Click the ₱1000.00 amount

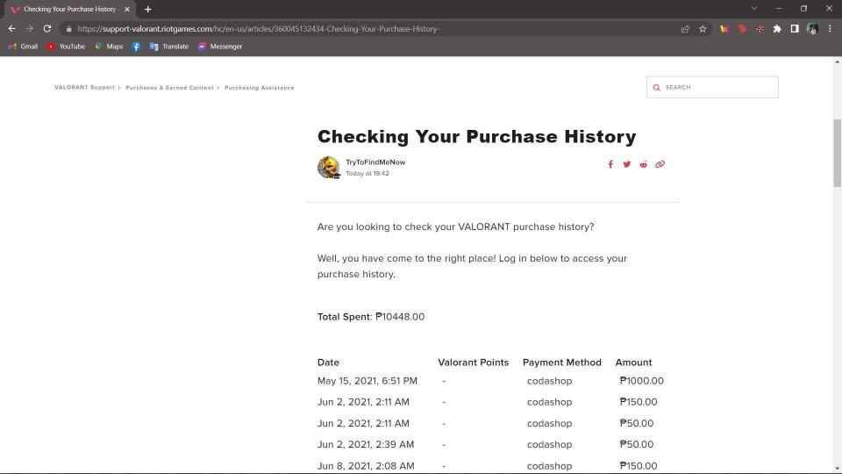pyautogui.click(x=642, y=381)
